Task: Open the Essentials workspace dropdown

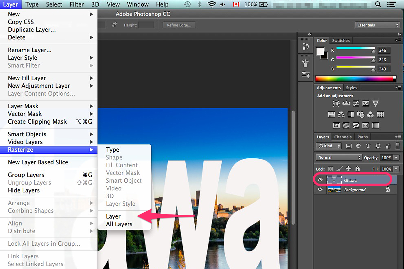Action: [x=377, y=25]
